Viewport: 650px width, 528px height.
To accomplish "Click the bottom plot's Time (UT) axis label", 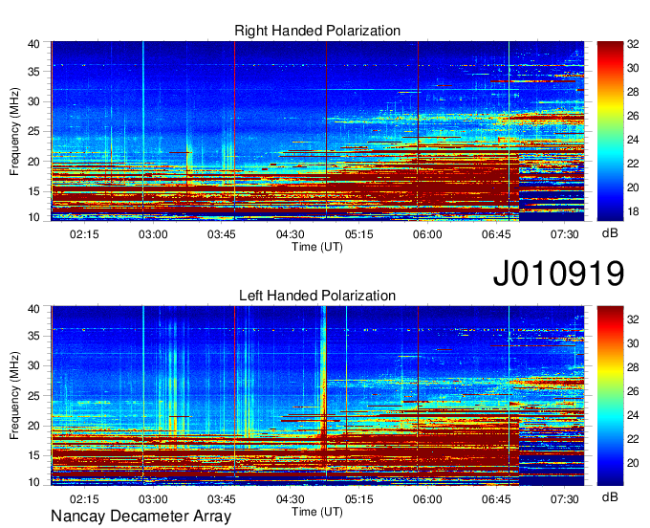I will point(317,512).
